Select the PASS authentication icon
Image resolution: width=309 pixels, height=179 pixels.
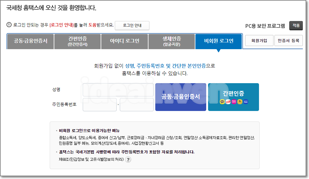234,102
